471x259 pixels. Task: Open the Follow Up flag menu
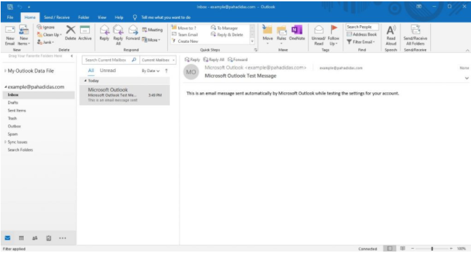334,35
